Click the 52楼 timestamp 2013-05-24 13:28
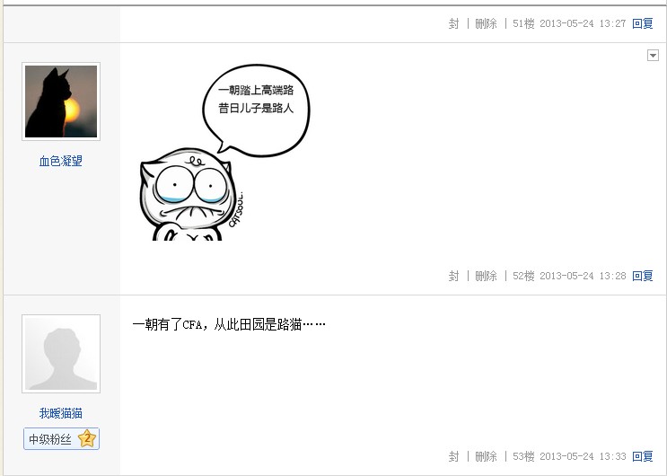 pos(583,276)
